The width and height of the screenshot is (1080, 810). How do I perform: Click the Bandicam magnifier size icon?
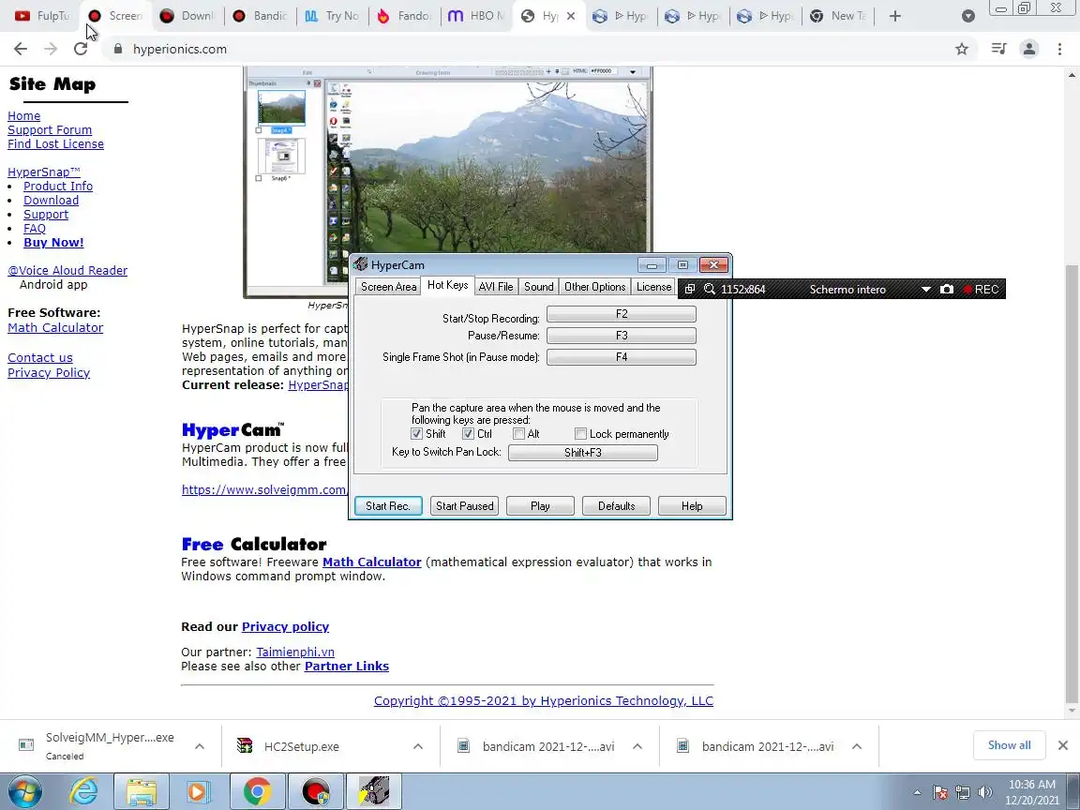click(710, 290)
